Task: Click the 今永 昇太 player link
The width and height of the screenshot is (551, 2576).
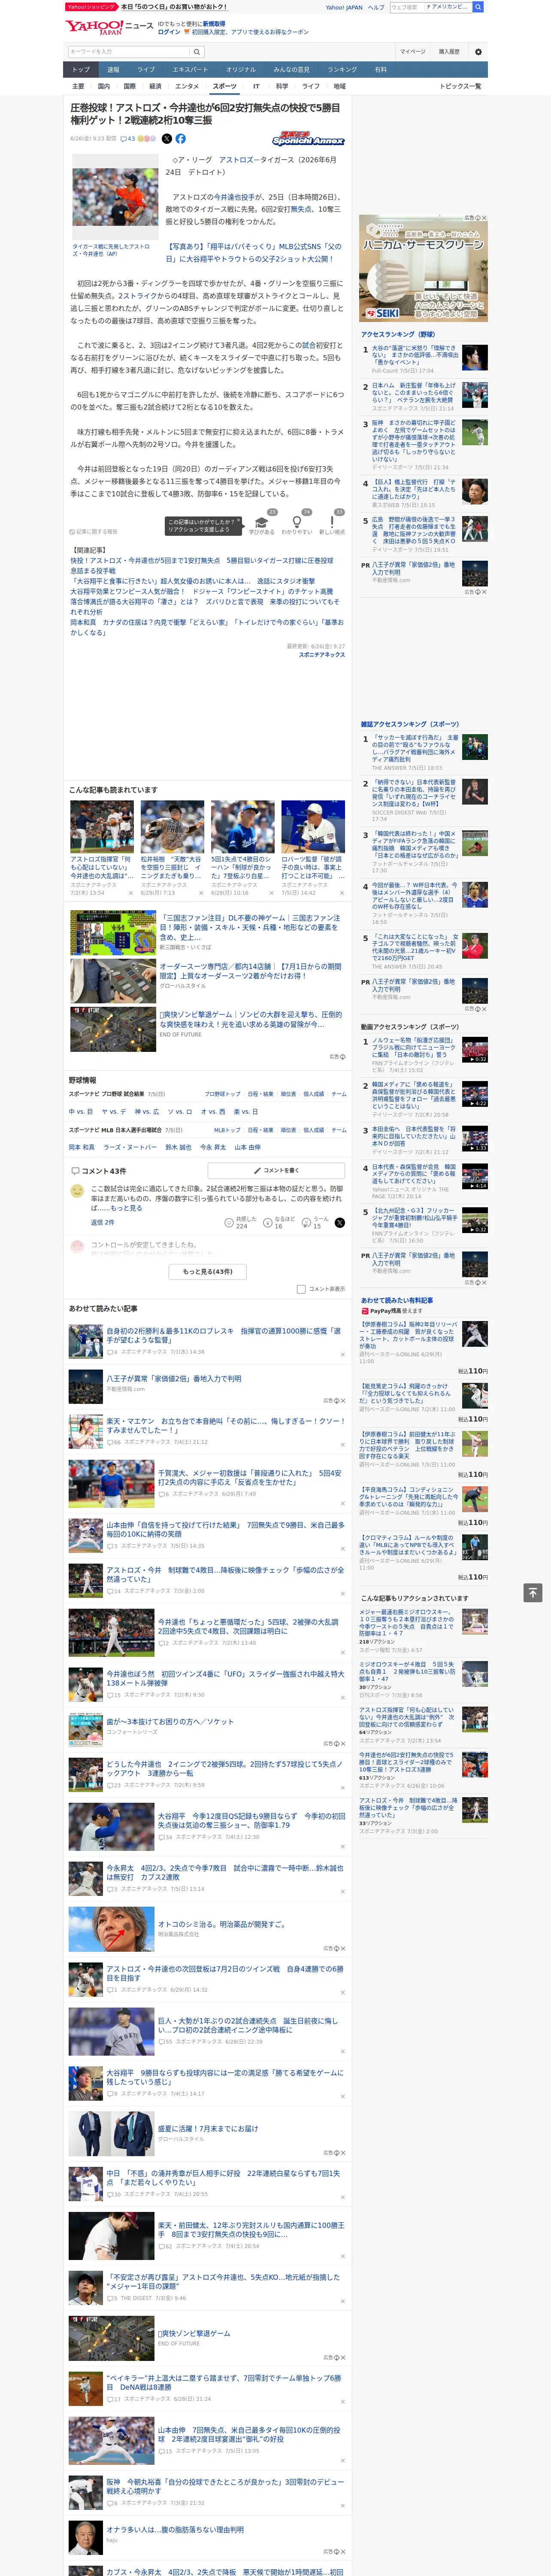Action: pos(213,1147)
